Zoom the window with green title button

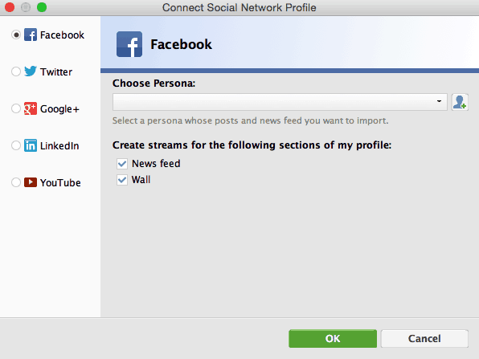click(x=42, y=7)
